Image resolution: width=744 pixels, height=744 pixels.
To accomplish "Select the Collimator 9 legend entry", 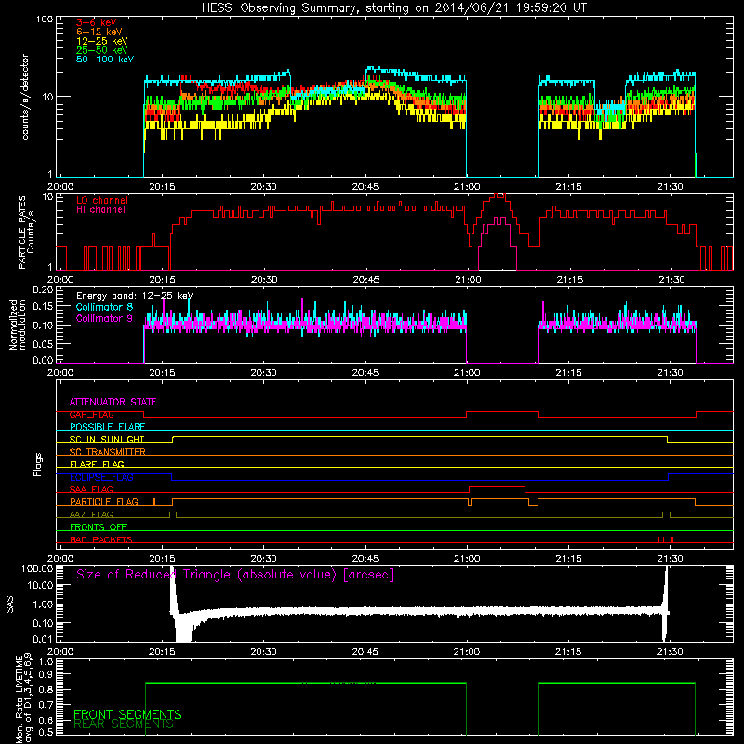I will (x=104, y=318).
